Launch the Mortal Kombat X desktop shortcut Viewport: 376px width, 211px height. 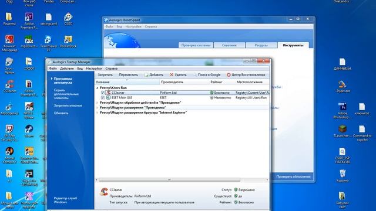pos(9,155)
